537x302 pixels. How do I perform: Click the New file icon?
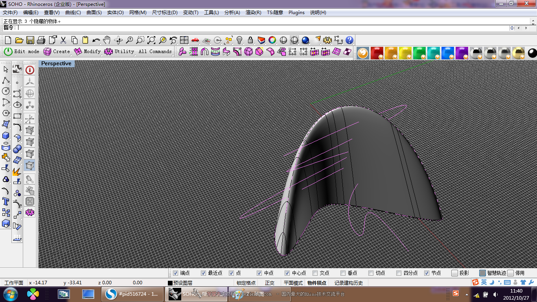tap(8, 40)
